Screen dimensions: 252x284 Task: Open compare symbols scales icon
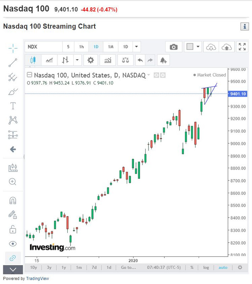coord(125,60)
